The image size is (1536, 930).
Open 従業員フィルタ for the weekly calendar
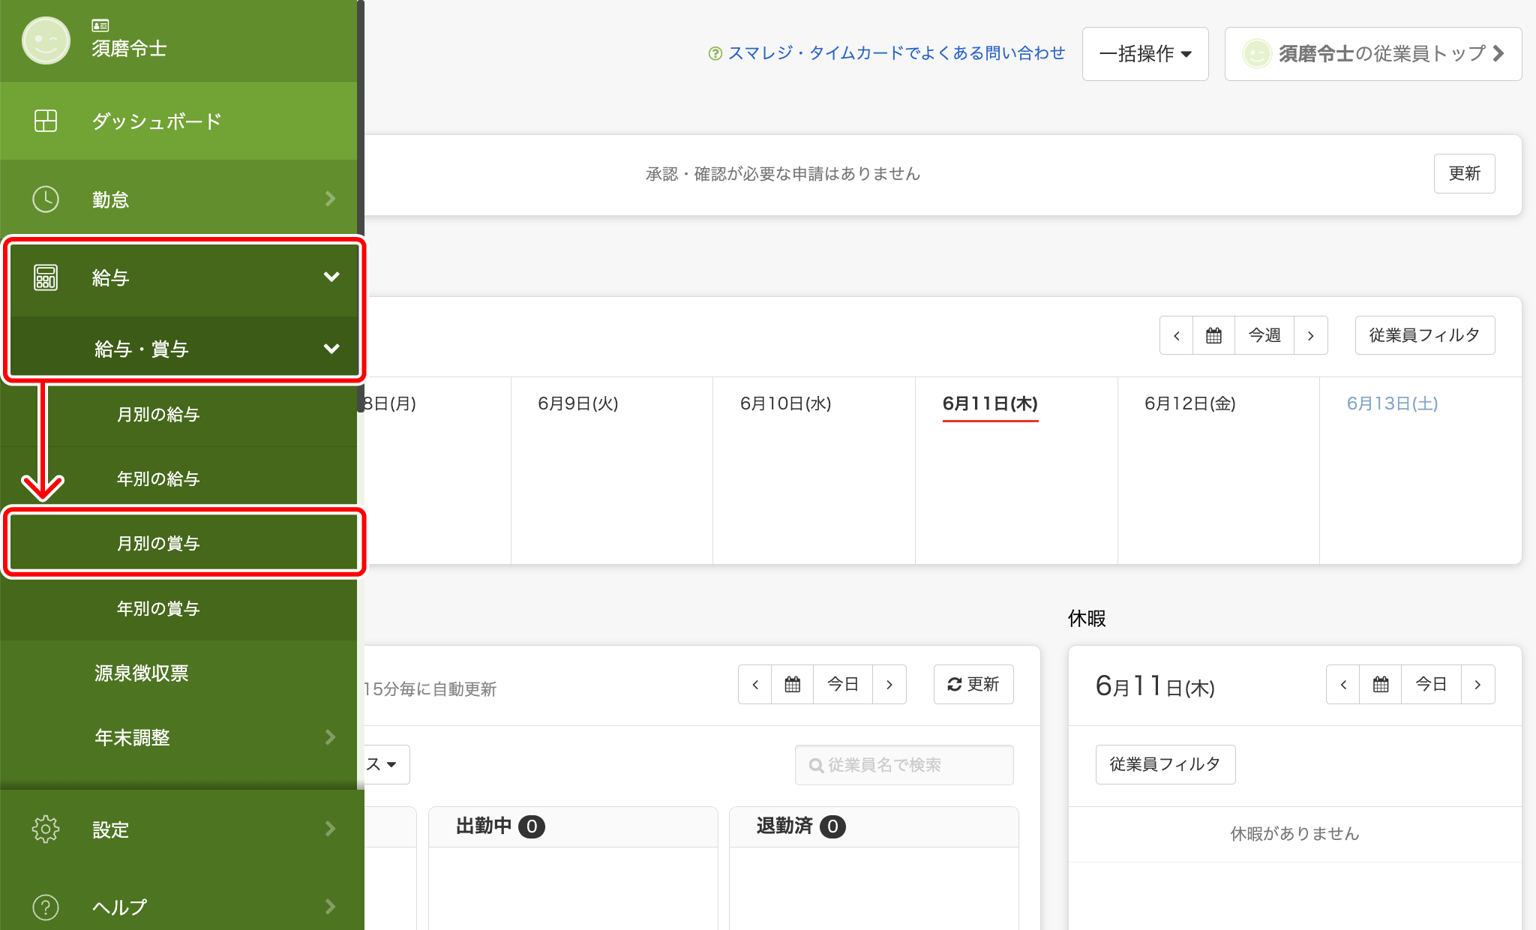coord(1424,335)
